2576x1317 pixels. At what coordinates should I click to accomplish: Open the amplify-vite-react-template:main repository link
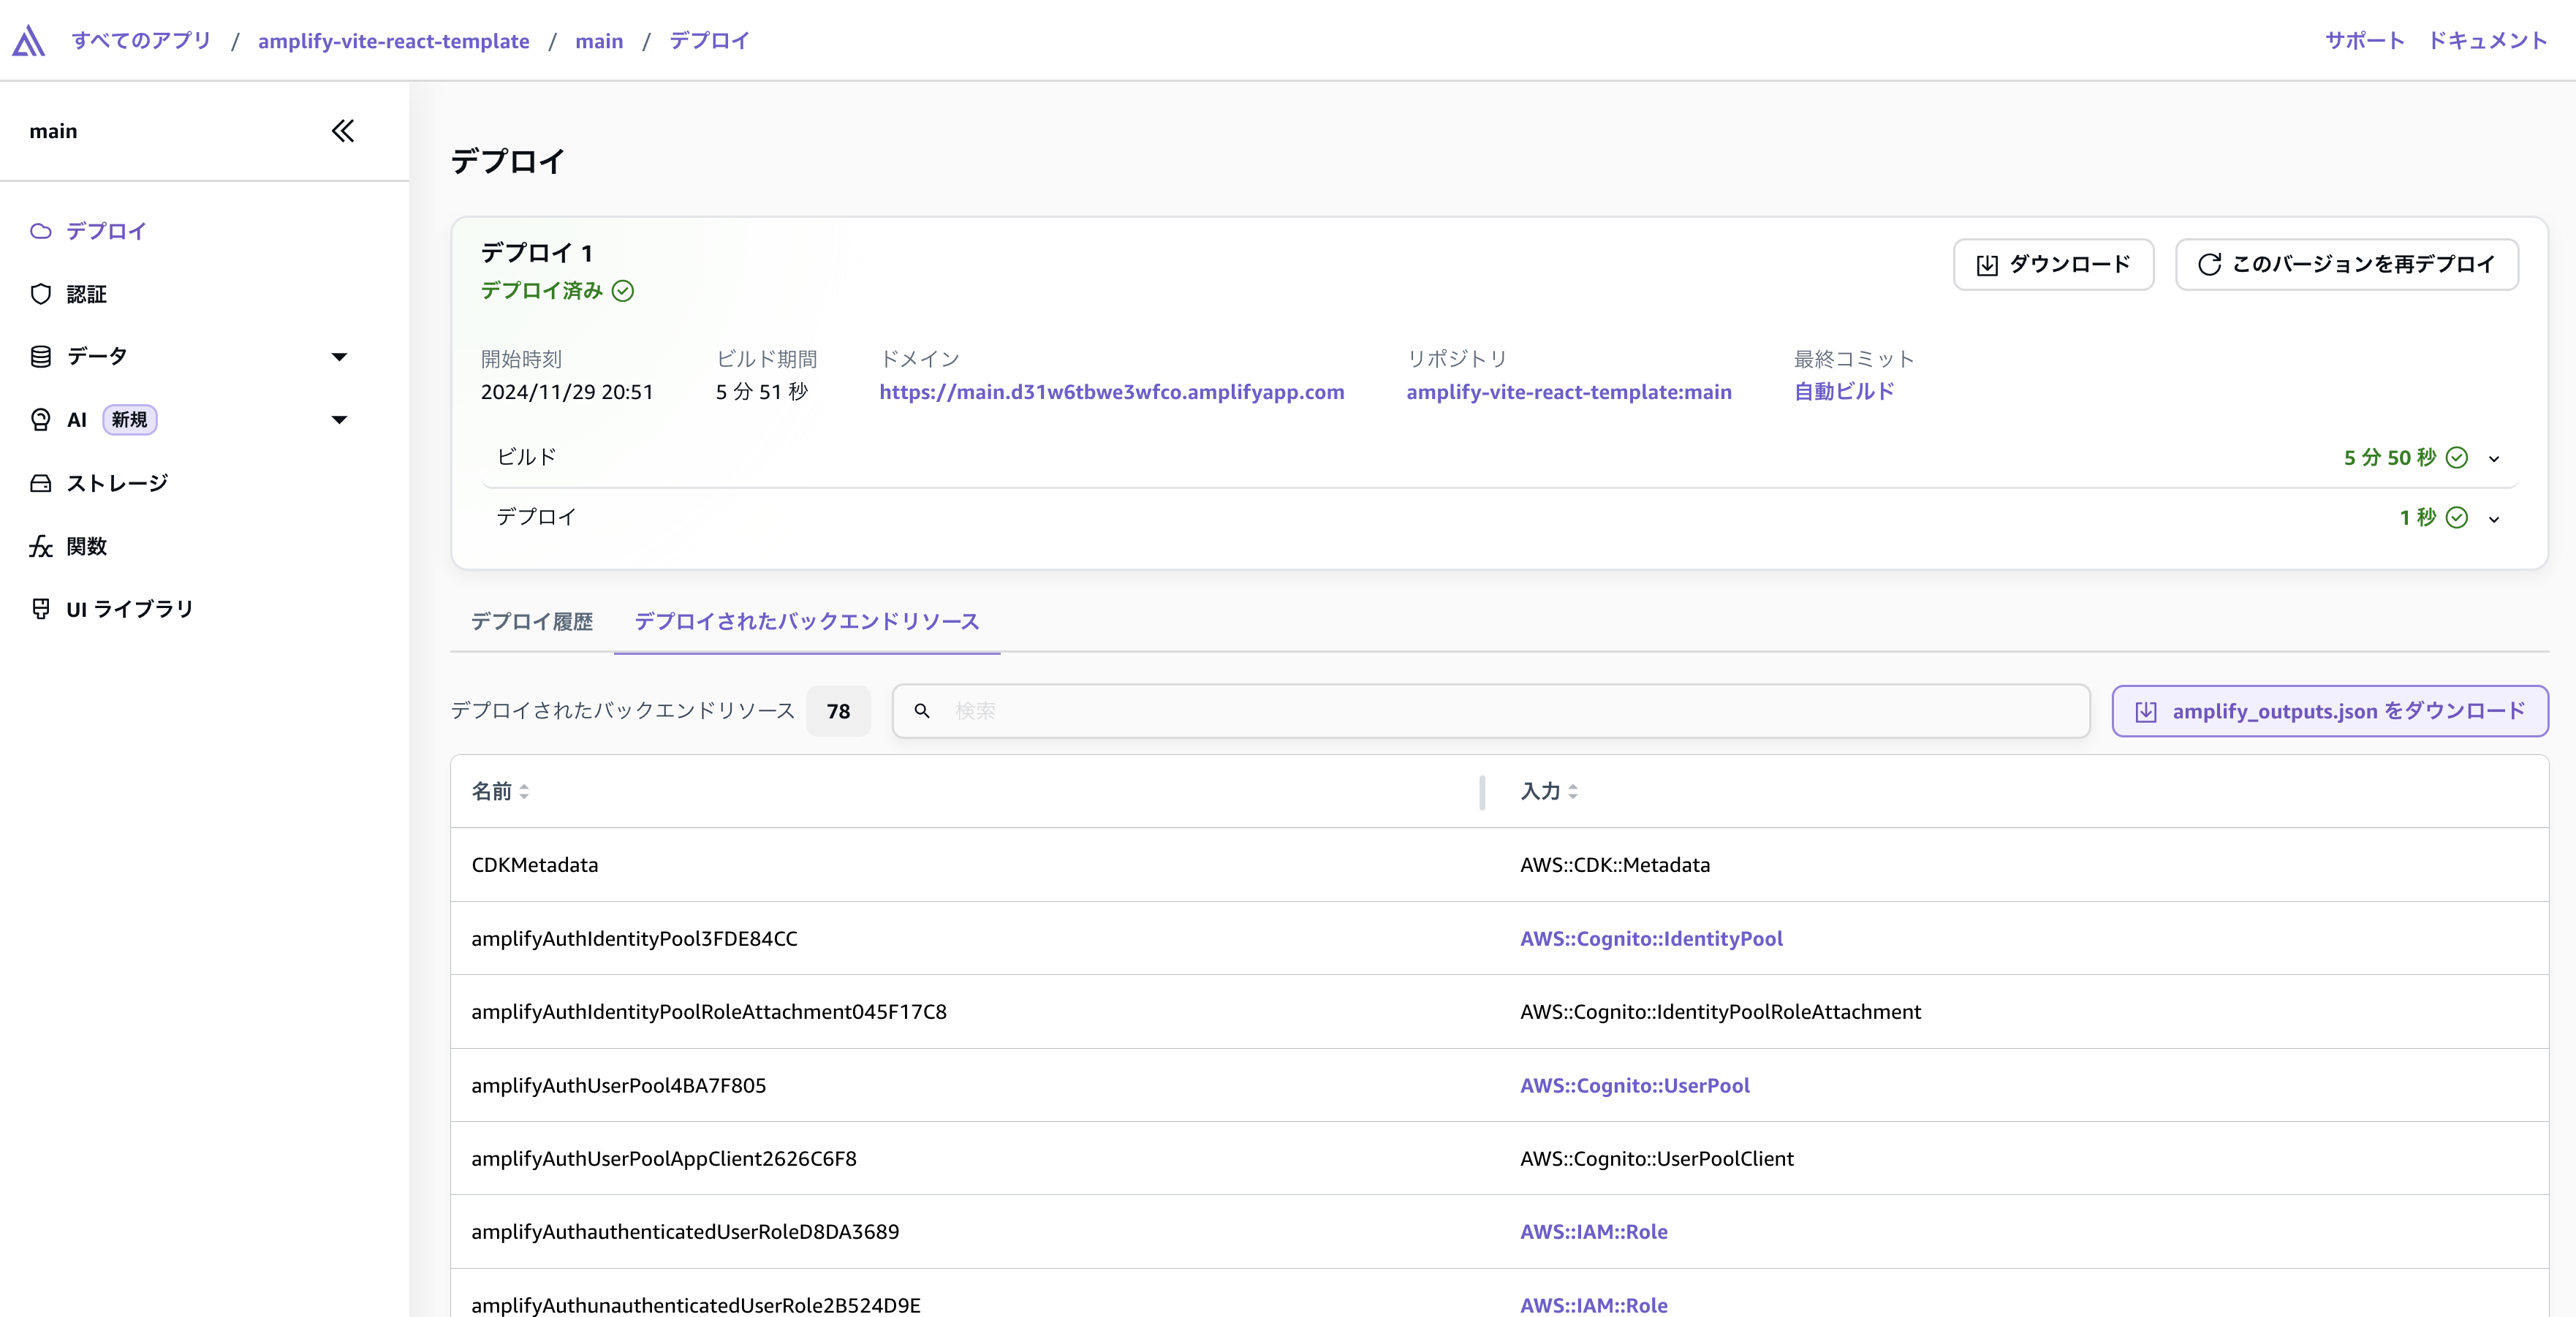pyautogui.click(x=1568, y=392)
